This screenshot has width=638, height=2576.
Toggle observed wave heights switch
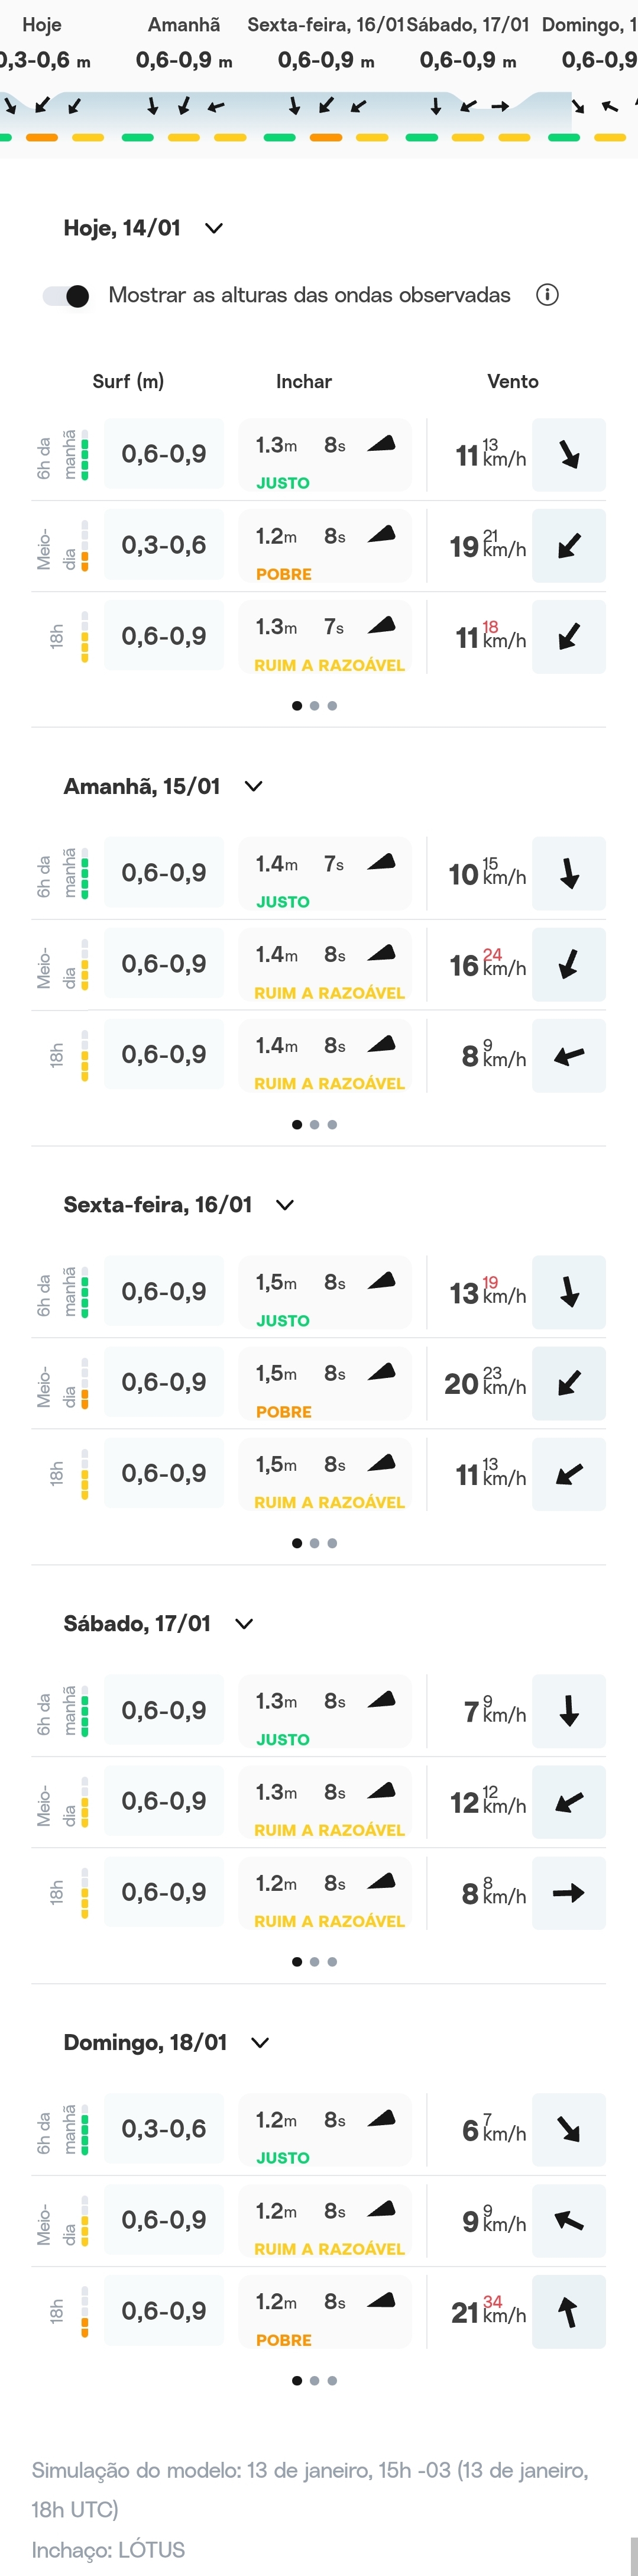coord(66,296)
